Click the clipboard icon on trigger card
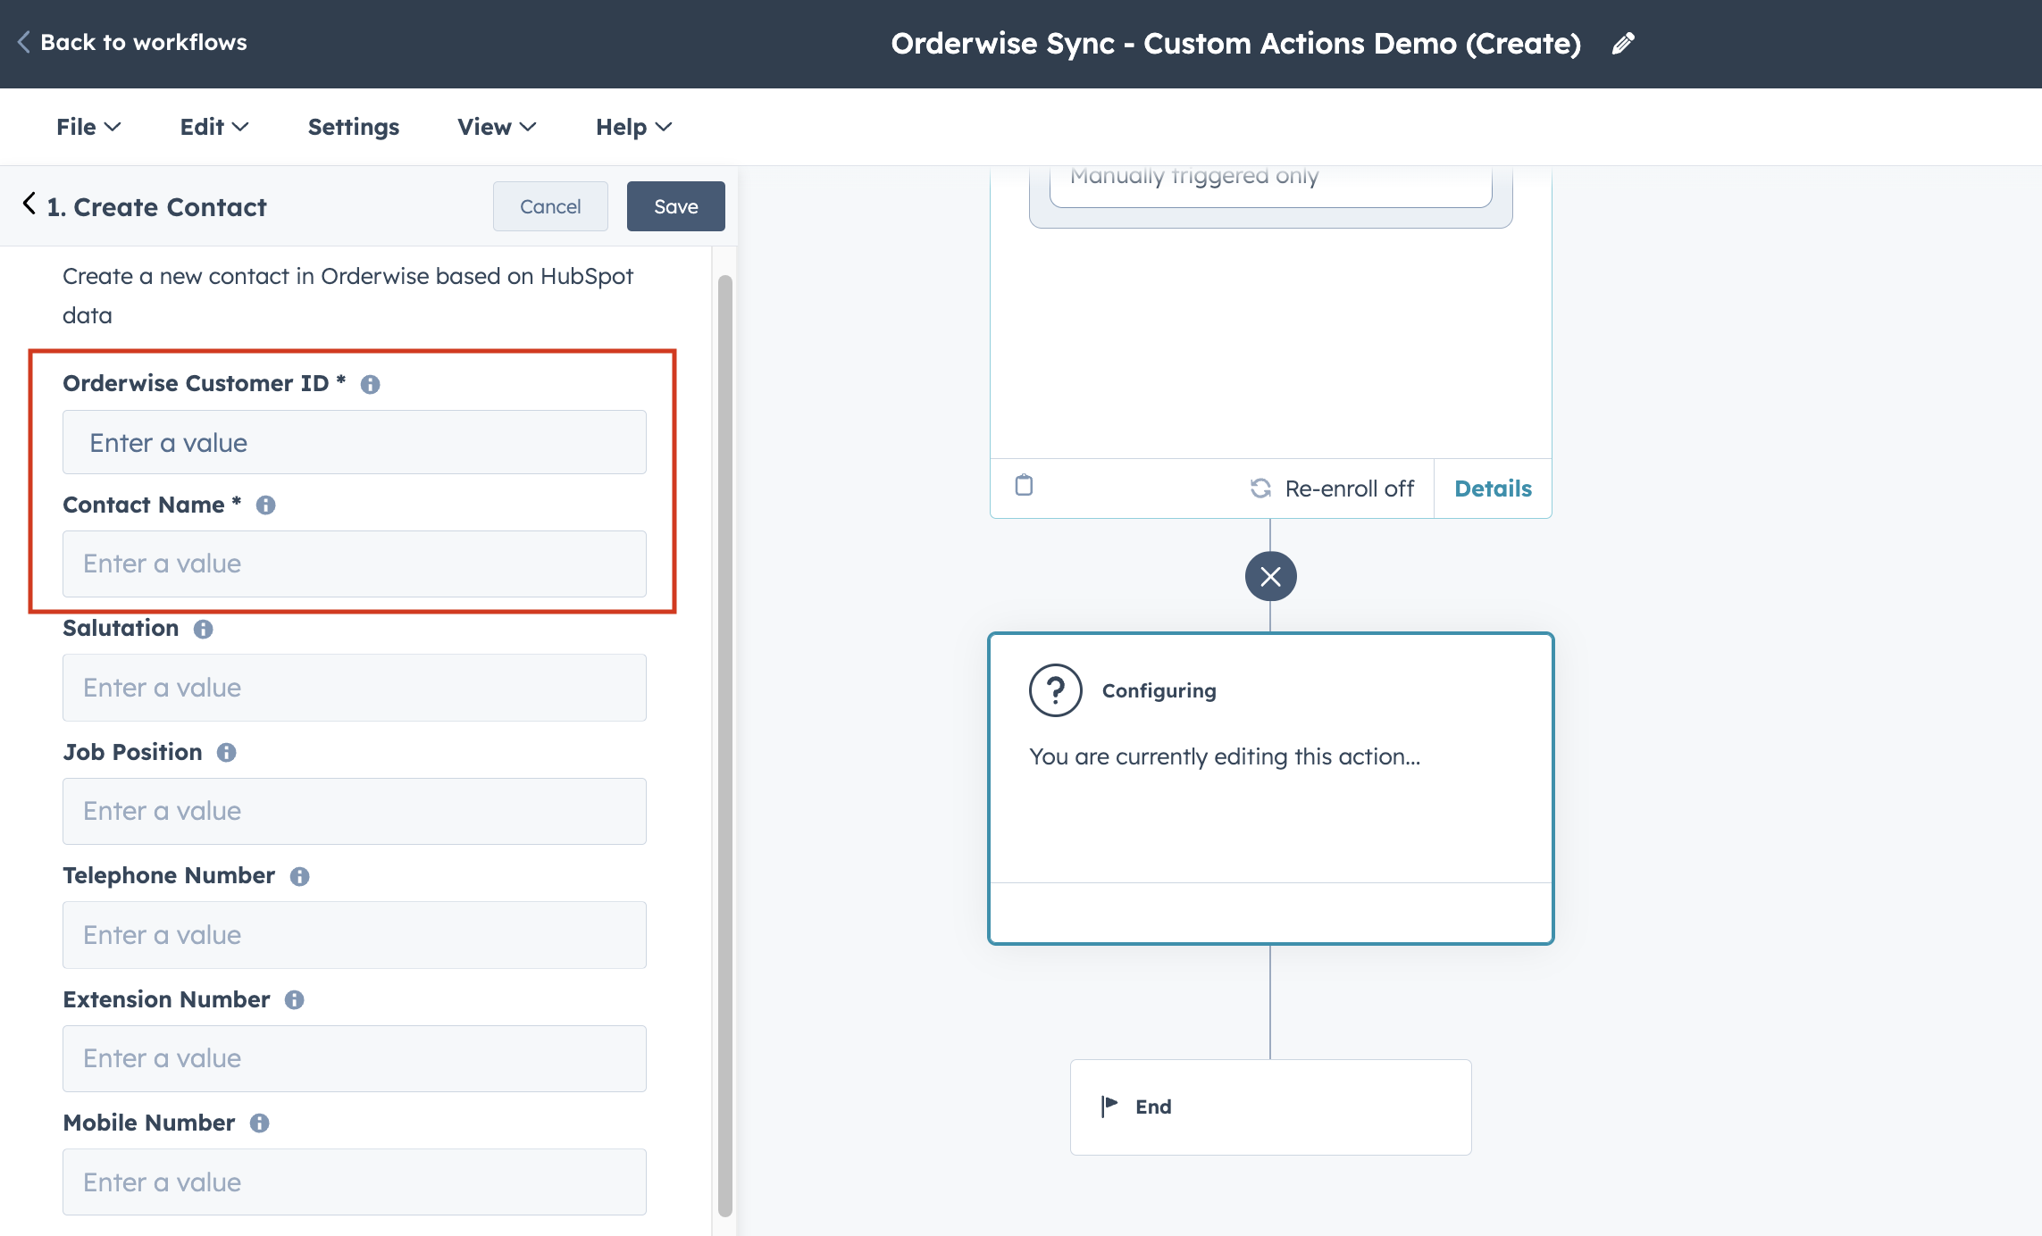Screen dimensions: 2042x1236 coord(1024,485)
